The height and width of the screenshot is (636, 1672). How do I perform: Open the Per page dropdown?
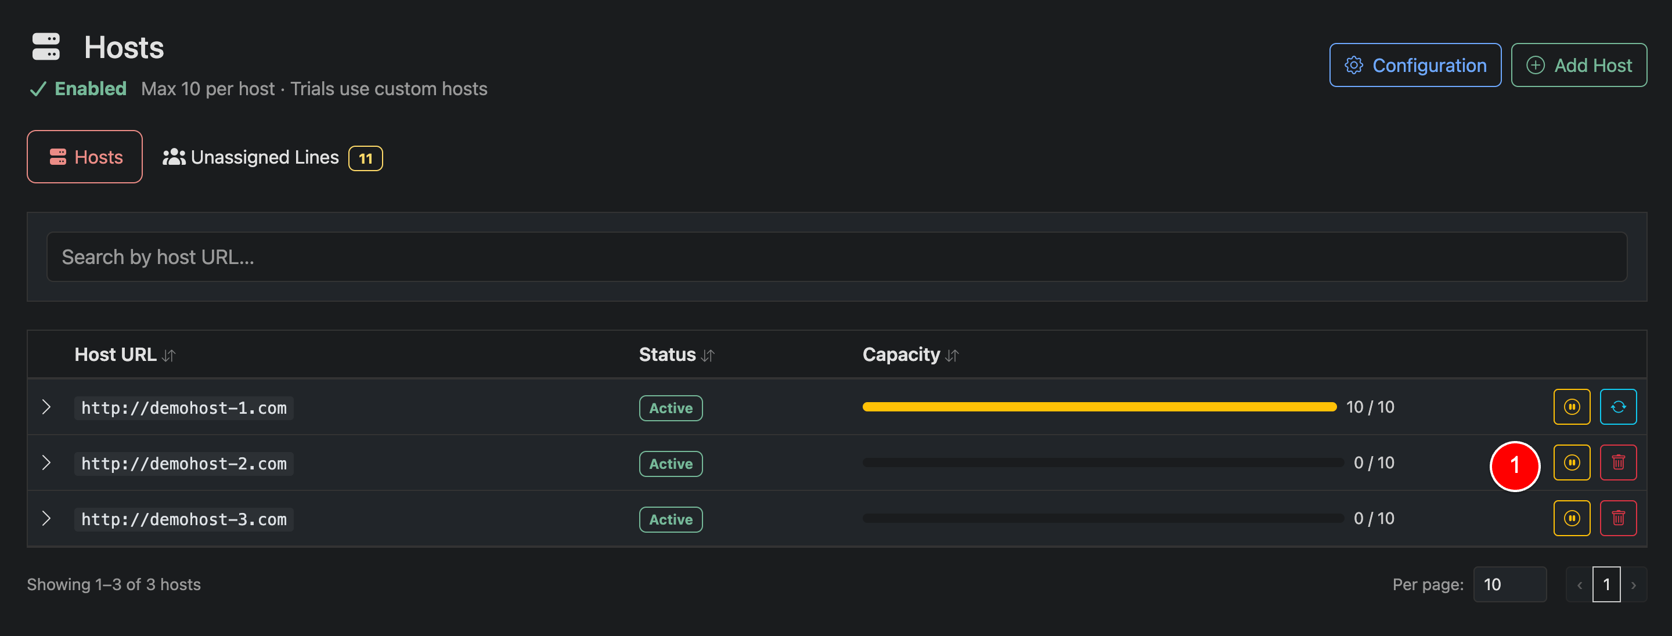click(x=1509, y=585)
